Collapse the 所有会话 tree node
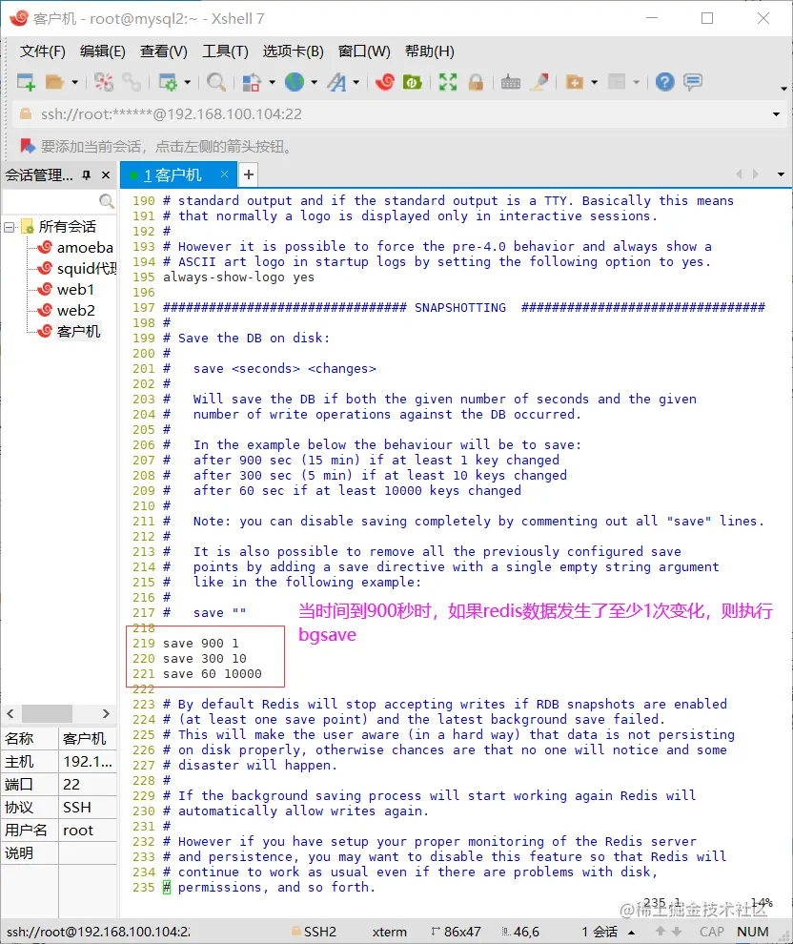 pos(9,227)
